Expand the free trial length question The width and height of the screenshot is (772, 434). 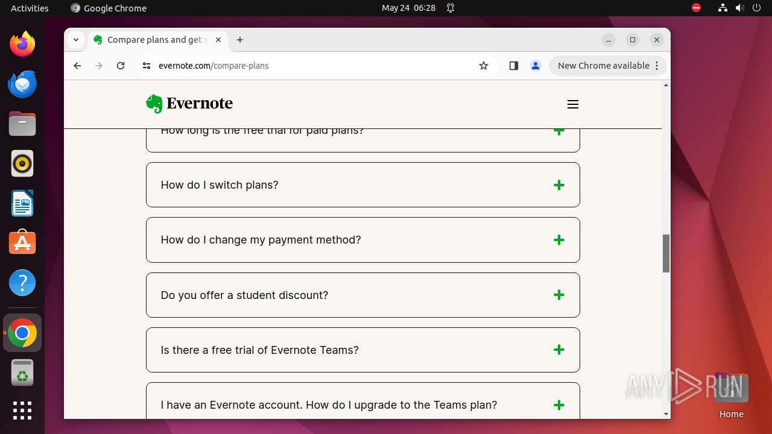click(x=363, y=140)
